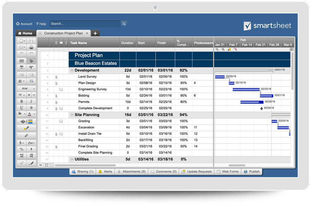Screen dimensions: 311x219
Task: Open the Web Forms tab
Action: click(x=228, y=172)
